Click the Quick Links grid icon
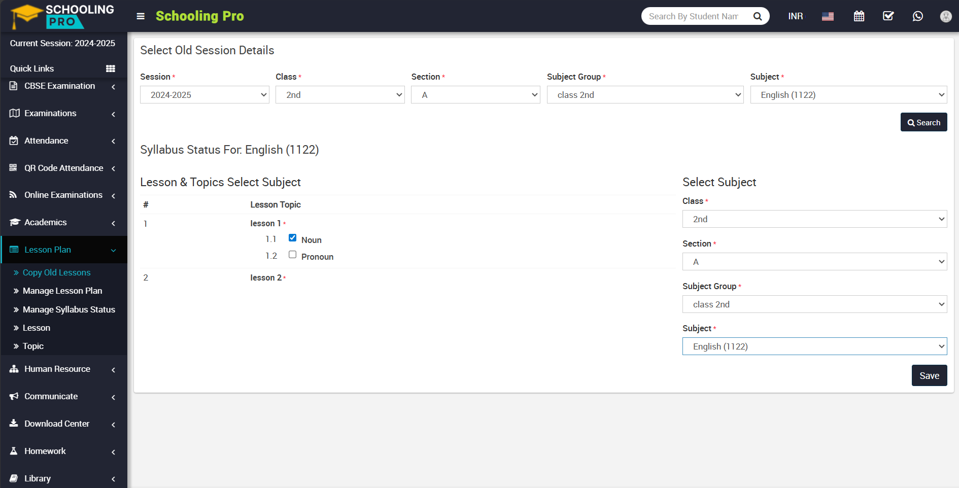The height and width of the screenshot is (488, 959). click(110, 68)
